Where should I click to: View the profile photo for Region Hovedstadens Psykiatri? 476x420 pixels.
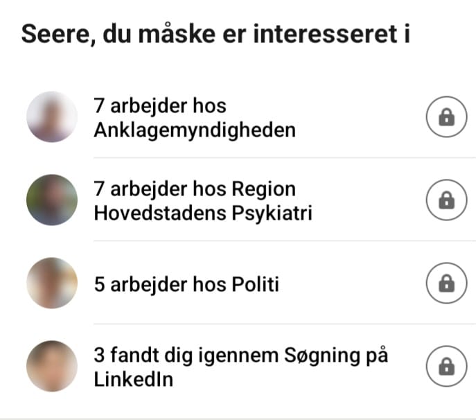(52, 200)
